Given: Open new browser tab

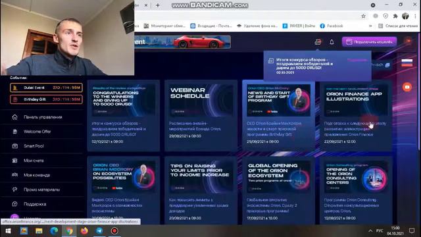Looking at the screenshot, I should [x=158, y=5].
